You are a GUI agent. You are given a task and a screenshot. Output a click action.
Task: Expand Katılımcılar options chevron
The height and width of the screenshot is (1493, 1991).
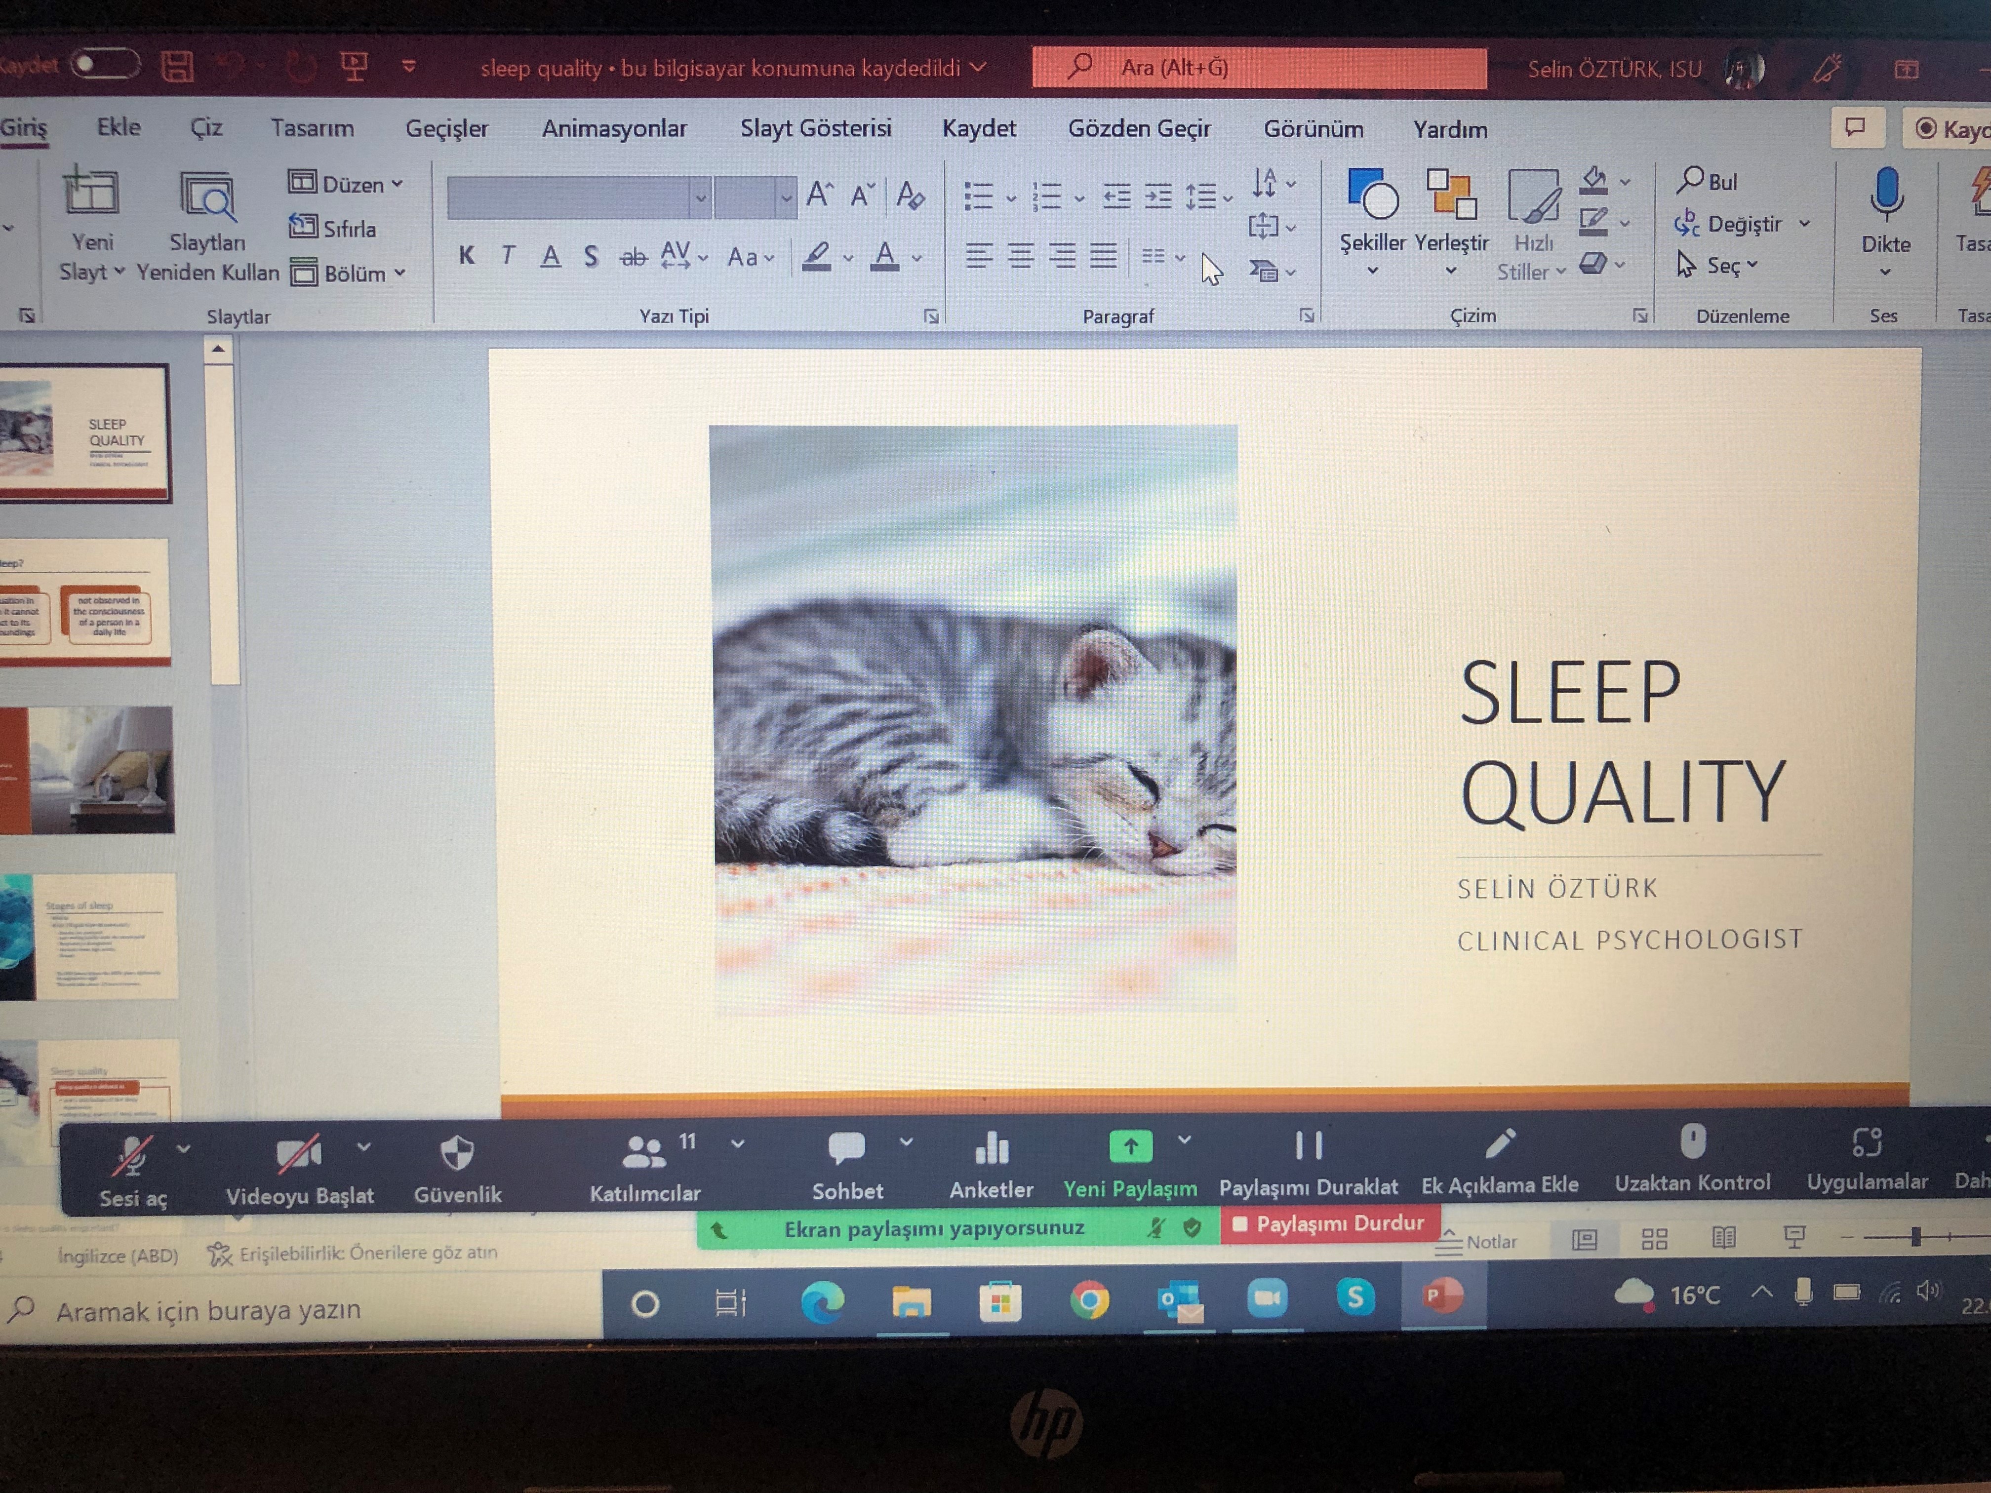[x=738, y=1144]
